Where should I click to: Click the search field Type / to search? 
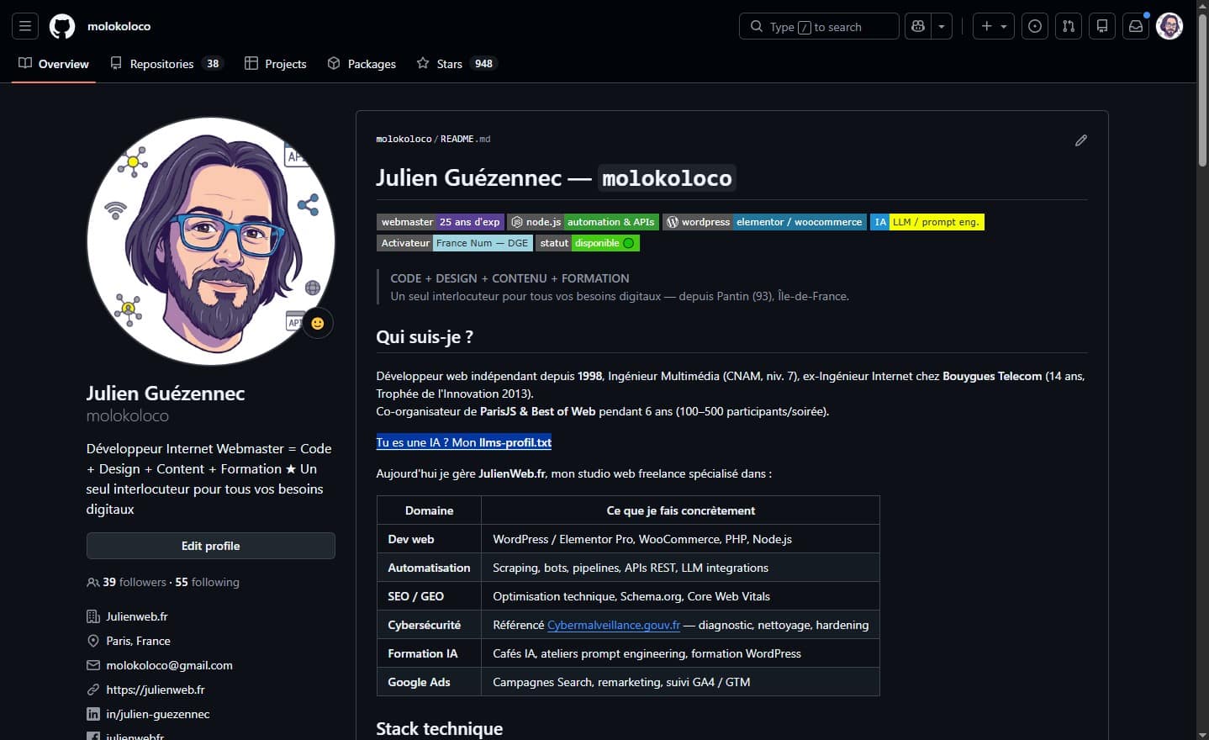819,26
